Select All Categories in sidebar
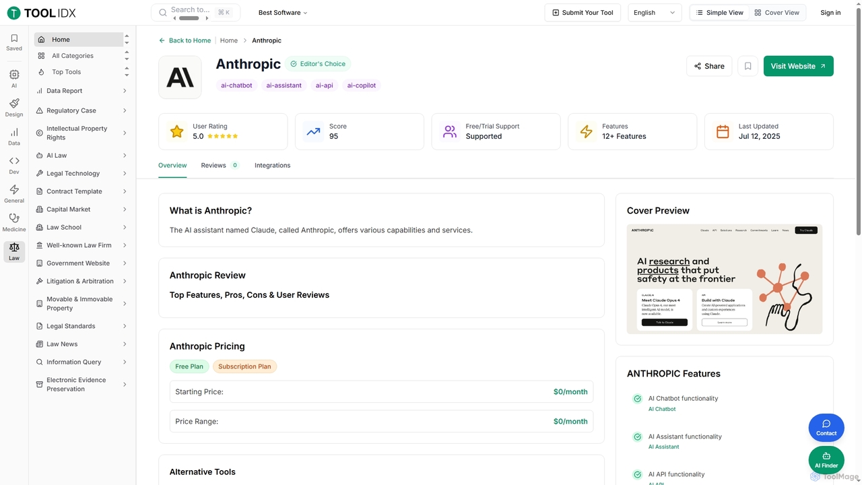 point(78,56)
